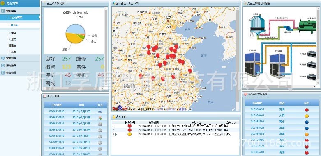Click the equipment diagram panel's header icon

[x=245, y=3]
